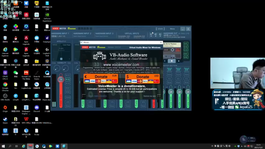The width and height of the screenshot is (265, 149).
Task: Toggle mono on Hardware Input 1
Action: 68,97
